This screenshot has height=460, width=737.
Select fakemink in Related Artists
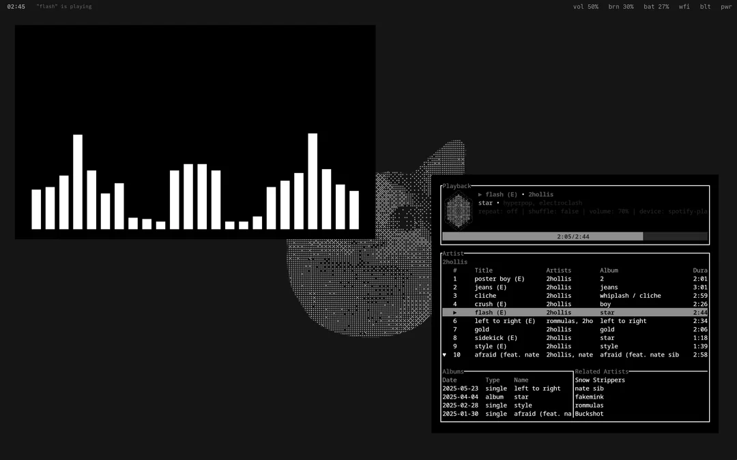point(590,397)
